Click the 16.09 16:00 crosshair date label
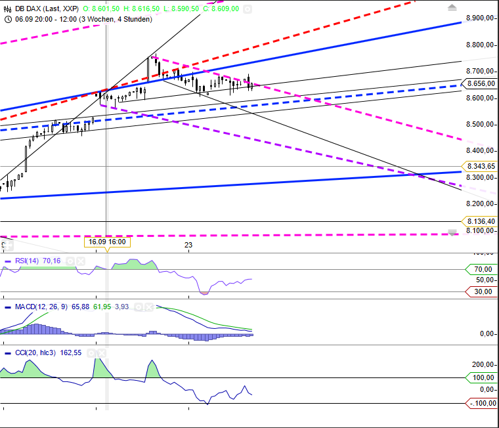The height and width of the screenshot is (428, 499). [x=107, y=242]
